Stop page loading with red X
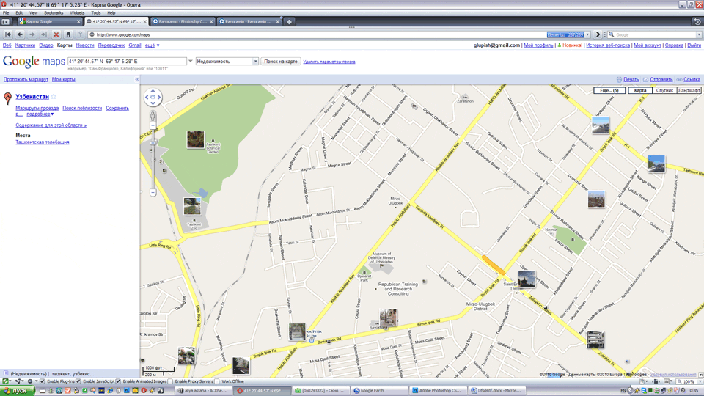The image size is (704, 396). coord(56,34)
